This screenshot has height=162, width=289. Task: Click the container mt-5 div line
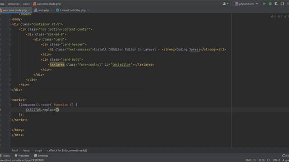coord(37,24)
